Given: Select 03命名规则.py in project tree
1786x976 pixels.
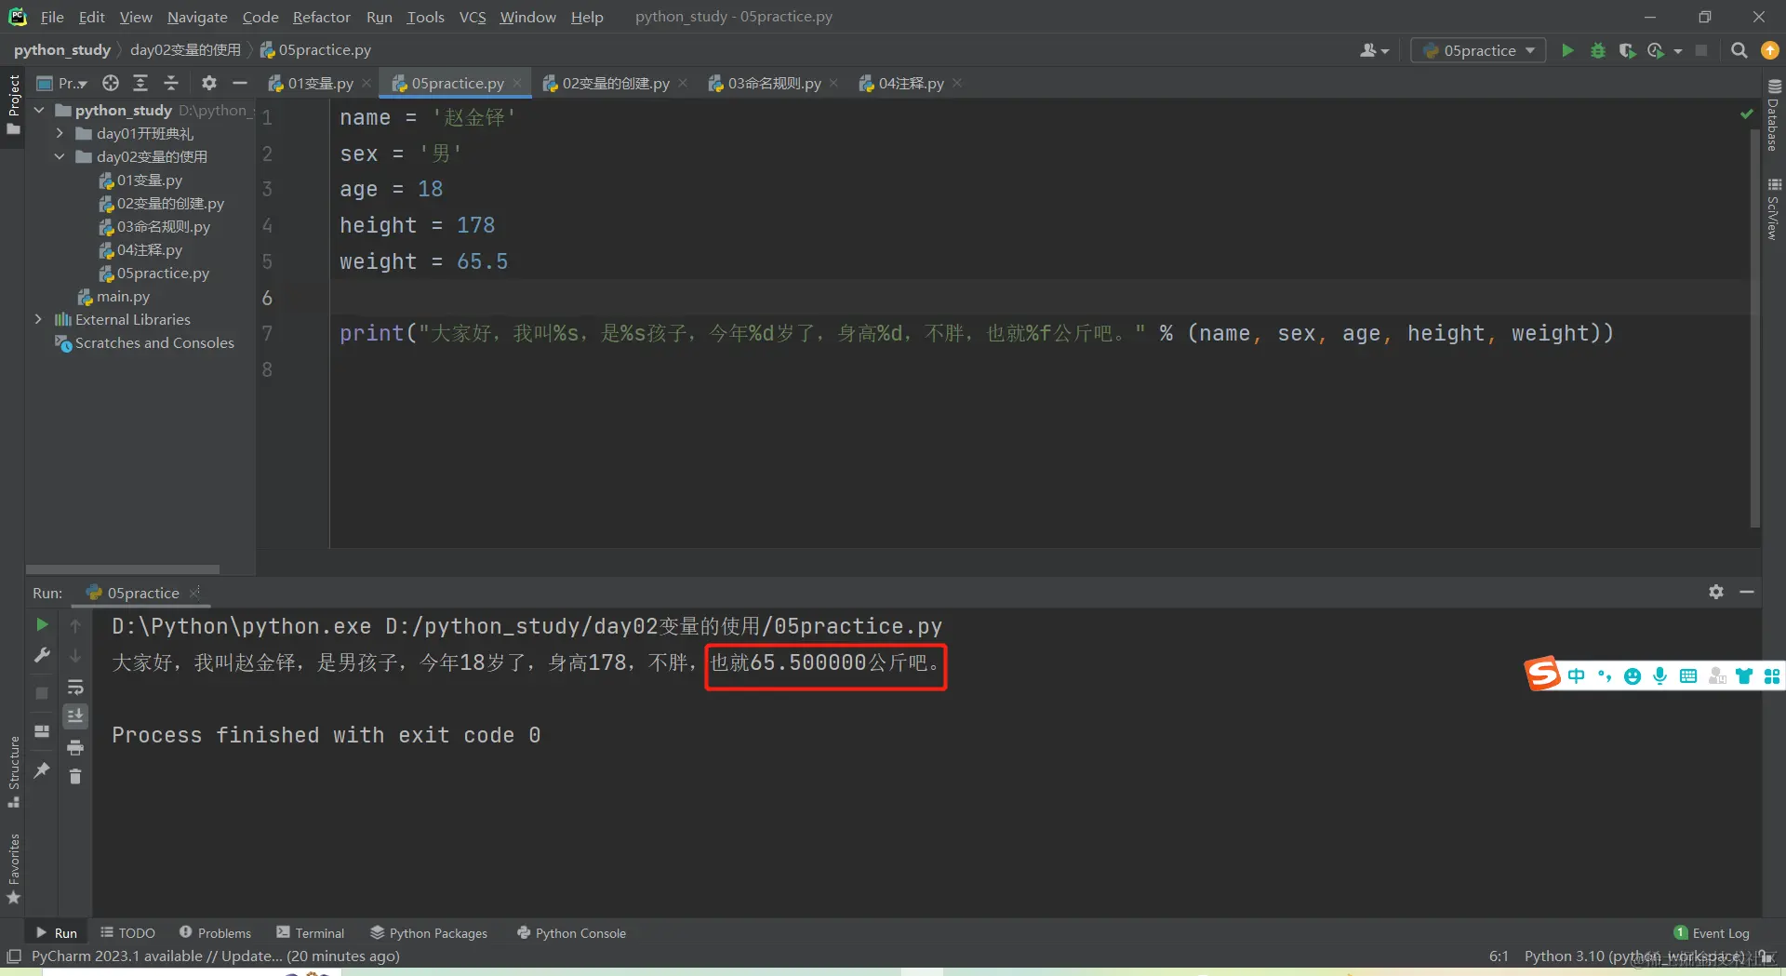Looking at the screenshot, I should (x=154, y=226).
